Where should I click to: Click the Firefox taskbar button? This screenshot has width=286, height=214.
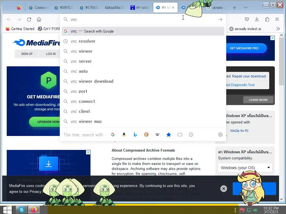click(34, 210)
